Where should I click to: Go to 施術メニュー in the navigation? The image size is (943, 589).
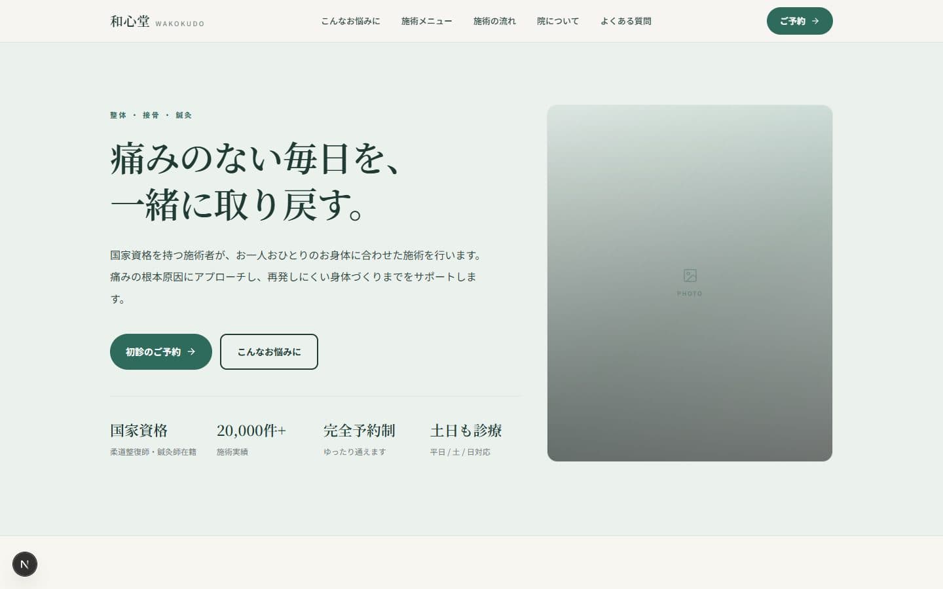(x=427, y=21)
